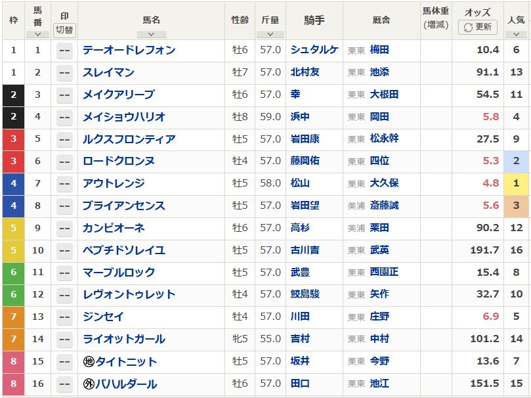This screenshot has width=531, height=398.
Task: Expand the 人気 sort dropdown arrow
Action: [516, 34]
